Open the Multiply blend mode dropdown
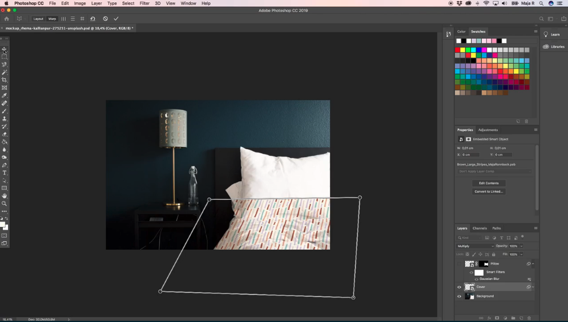 [x=476, y=246]
